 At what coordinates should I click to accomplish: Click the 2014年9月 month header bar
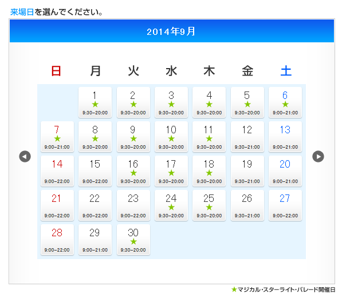pyautogui.click(x=172, y=31)
